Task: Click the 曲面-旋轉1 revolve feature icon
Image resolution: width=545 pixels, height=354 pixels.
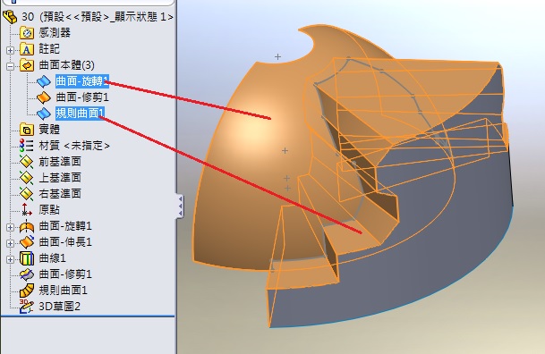Action: pos(27,226)
